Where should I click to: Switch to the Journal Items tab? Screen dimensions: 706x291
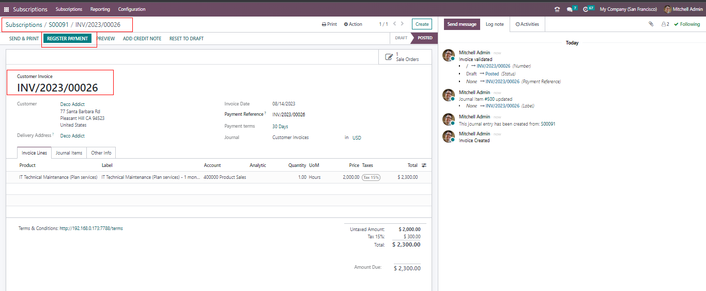(x=69, y=153)
